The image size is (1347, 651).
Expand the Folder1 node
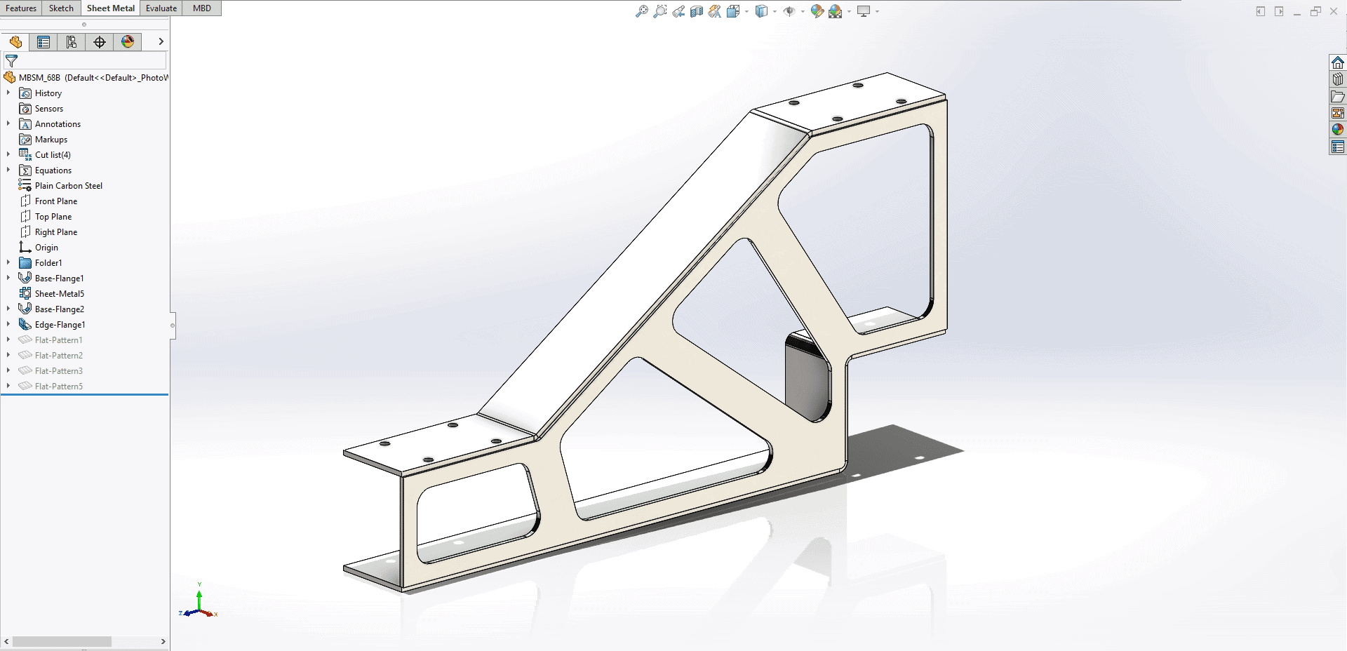point(8,263)
